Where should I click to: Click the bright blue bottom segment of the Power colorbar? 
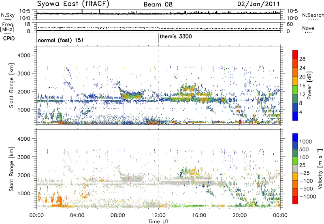click(295, 116)
